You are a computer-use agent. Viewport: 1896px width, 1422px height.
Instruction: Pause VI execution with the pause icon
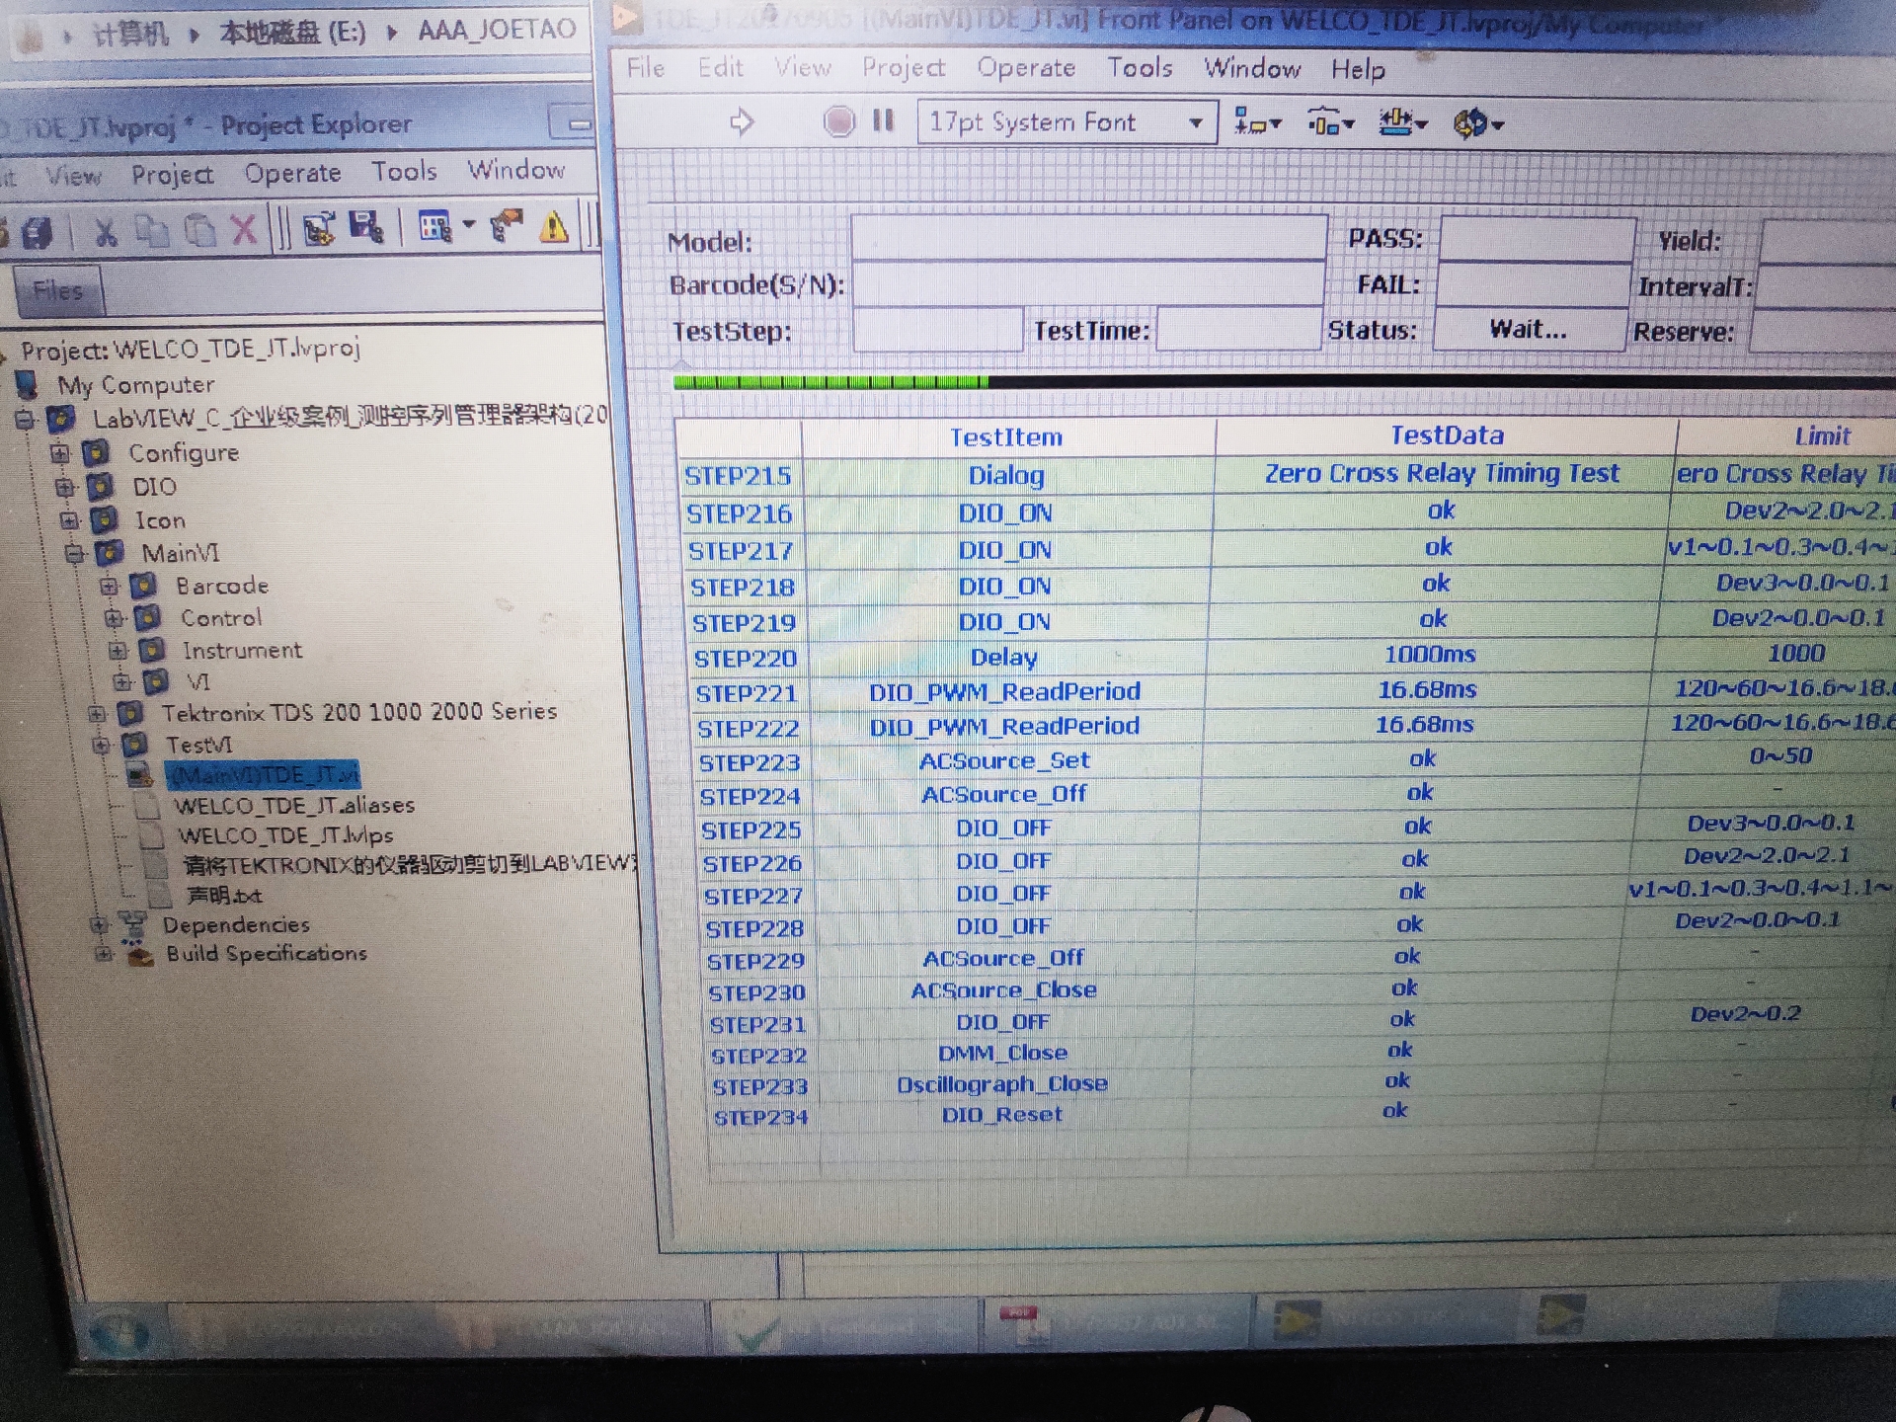coord(882,120)
